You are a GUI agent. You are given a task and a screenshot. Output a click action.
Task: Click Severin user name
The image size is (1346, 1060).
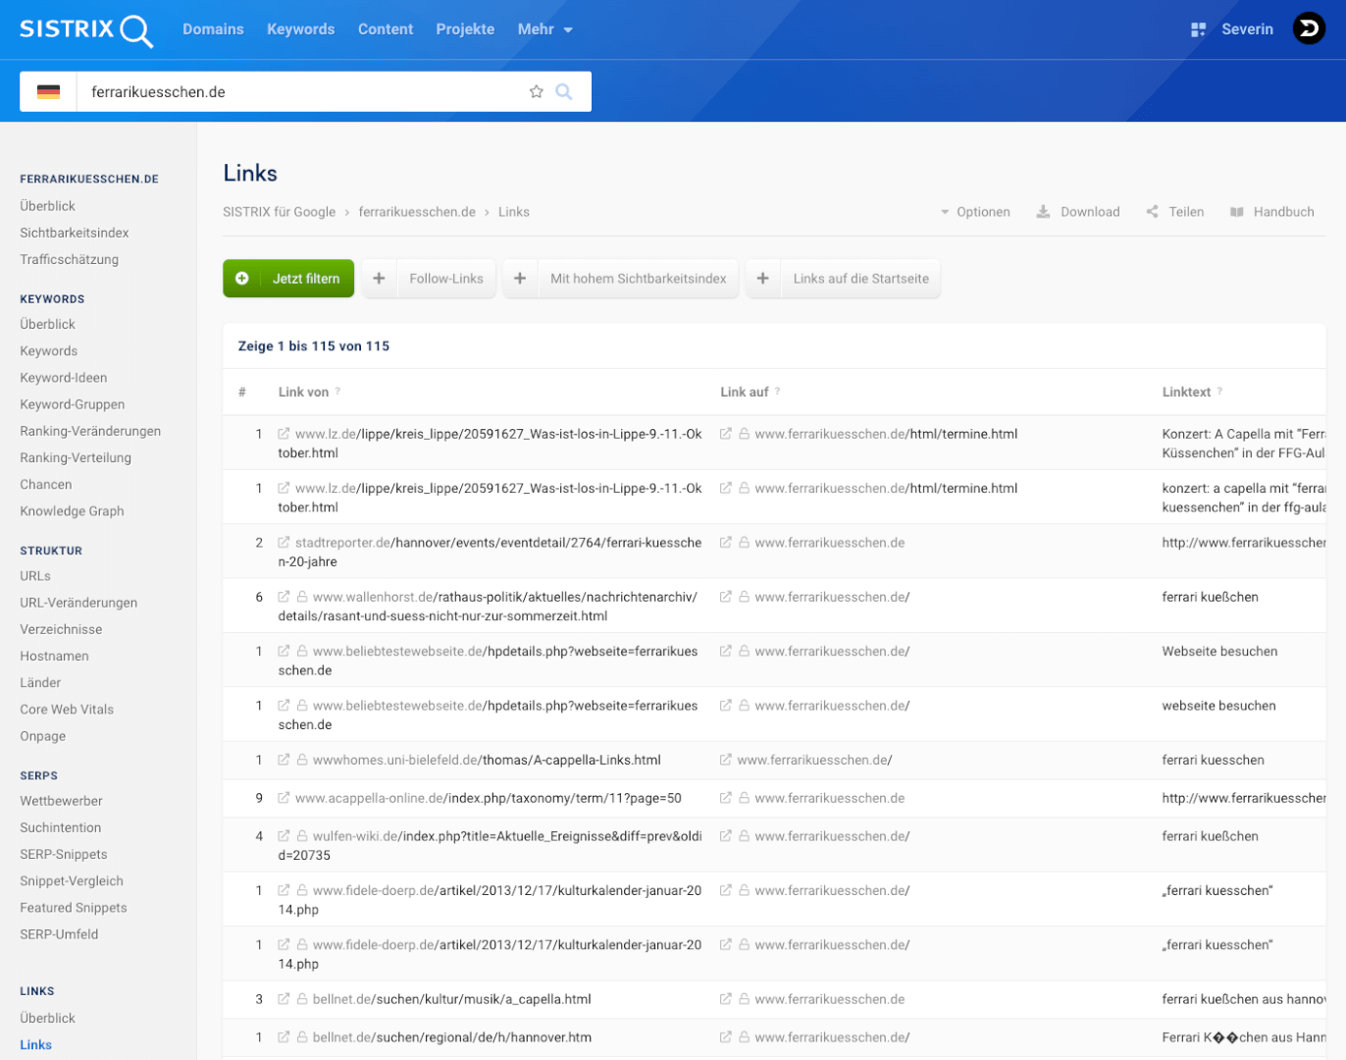(1247, 29)
